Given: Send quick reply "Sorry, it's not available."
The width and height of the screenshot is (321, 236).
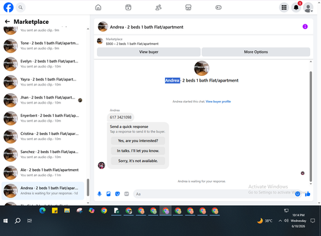Looking at the screenshot, I should click(x=138, y=161).
